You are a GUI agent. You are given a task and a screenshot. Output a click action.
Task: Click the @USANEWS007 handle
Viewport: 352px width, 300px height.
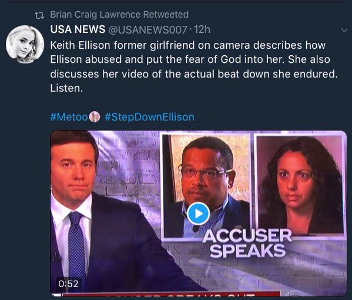click(147, 29)
